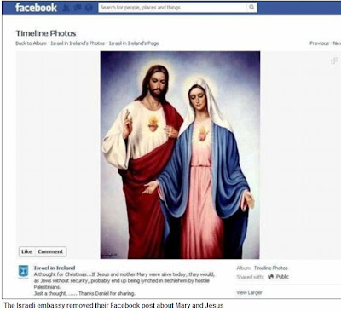Like this photo
This screenshot has height=311, width=341.
(x=26, y=251)
